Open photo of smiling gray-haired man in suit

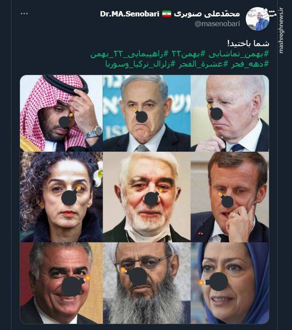61,283
